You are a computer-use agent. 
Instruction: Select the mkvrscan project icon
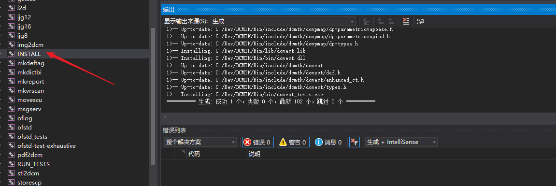[x=11, y=91]
